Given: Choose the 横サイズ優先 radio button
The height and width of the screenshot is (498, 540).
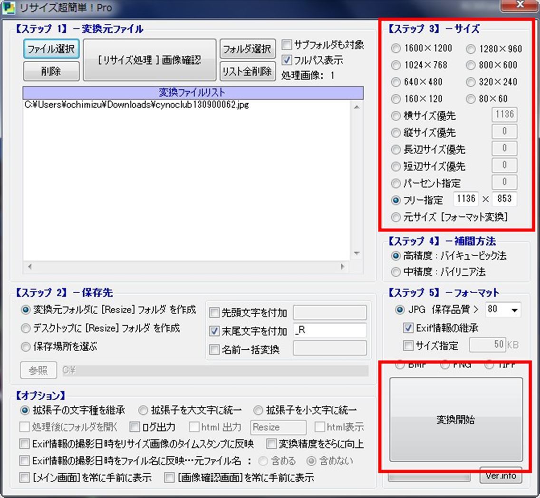Looking at the screenshot, I should (x=396, y=116).
